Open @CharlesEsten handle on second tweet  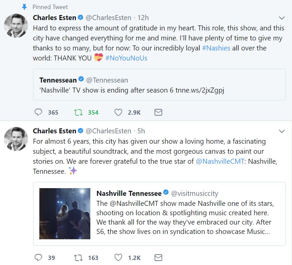tap(108, 131)
